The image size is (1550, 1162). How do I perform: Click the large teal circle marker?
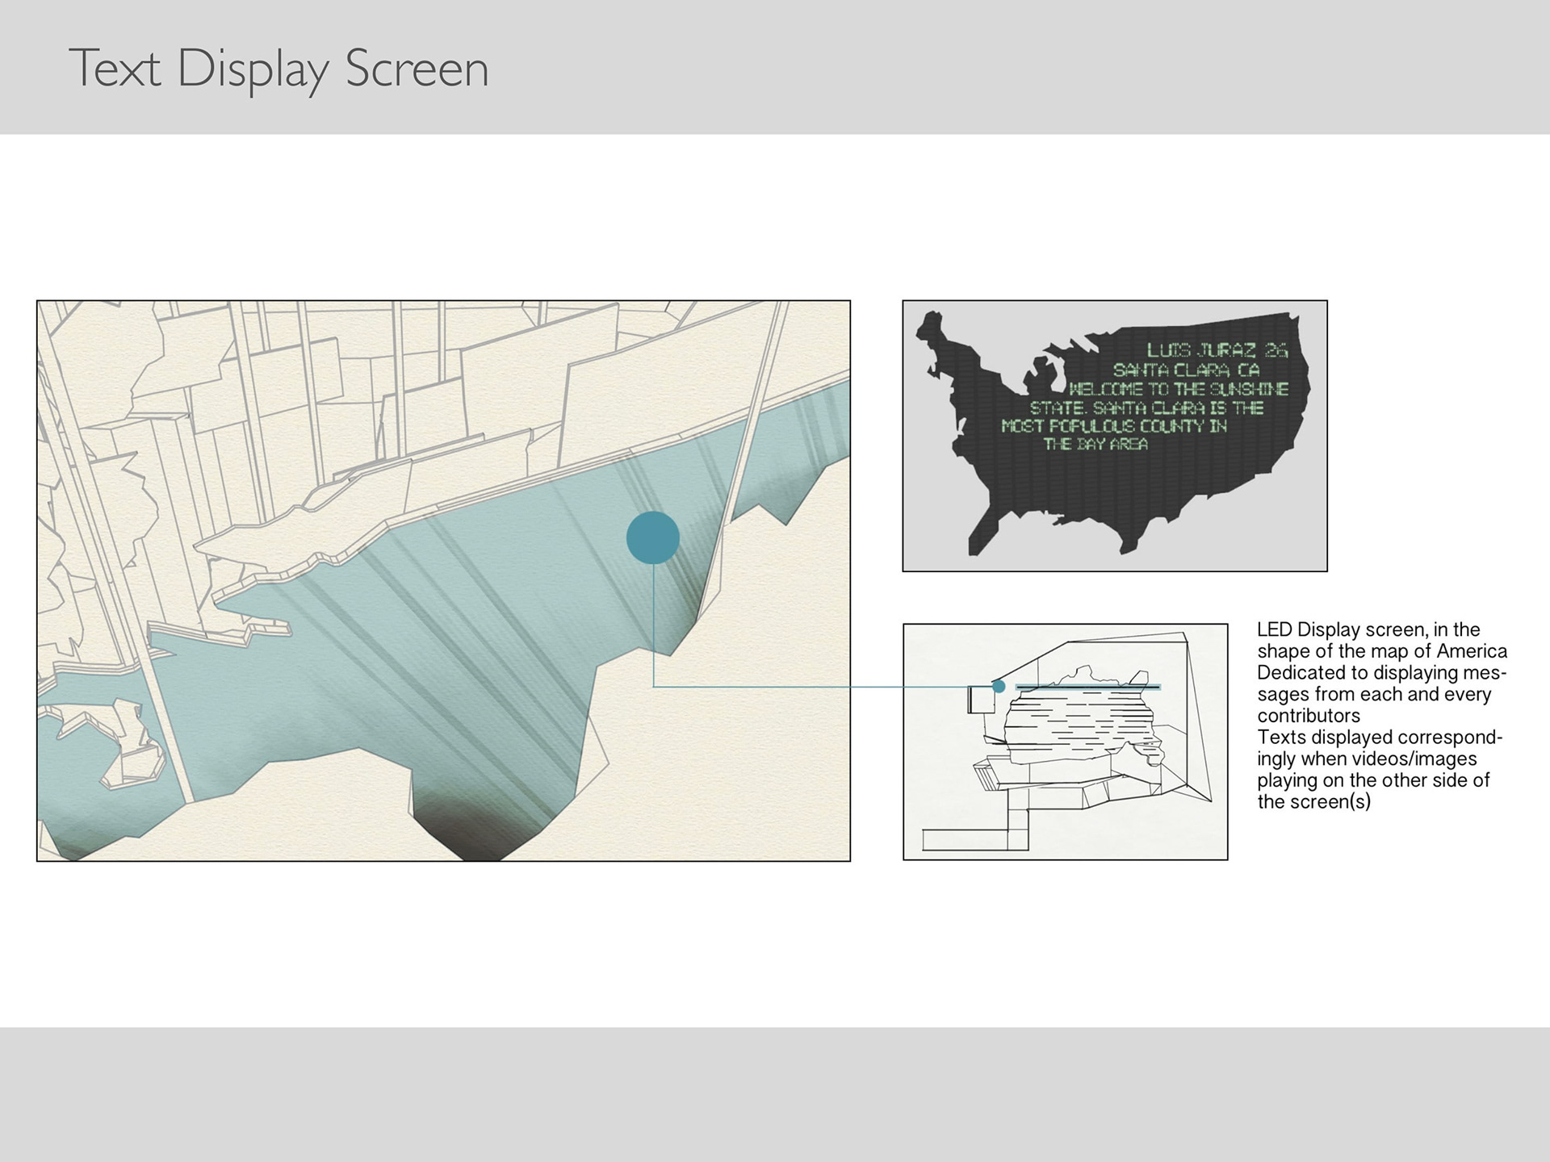click(x=652, y=537)
